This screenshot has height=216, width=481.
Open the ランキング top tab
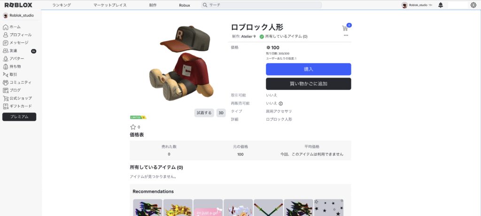(62, 5)
